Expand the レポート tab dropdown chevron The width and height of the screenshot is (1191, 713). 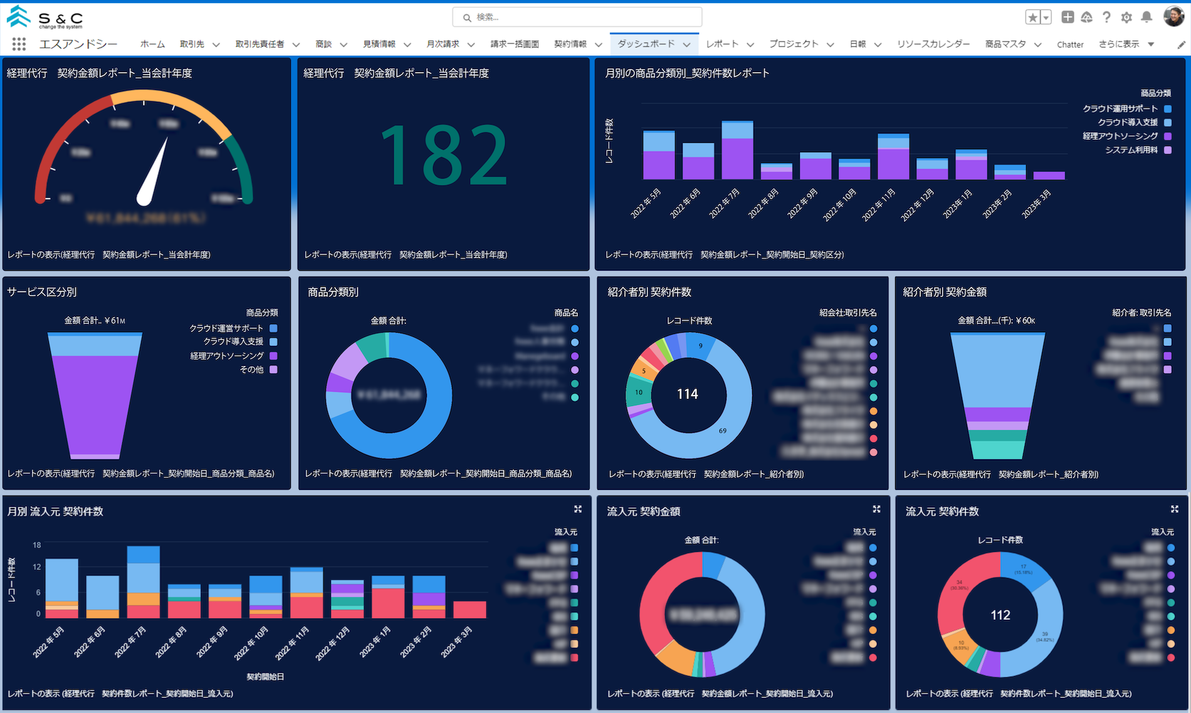[750, 44]
